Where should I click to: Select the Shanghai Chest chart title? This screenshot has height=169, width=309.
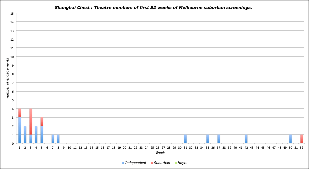(x=153, y=7)
